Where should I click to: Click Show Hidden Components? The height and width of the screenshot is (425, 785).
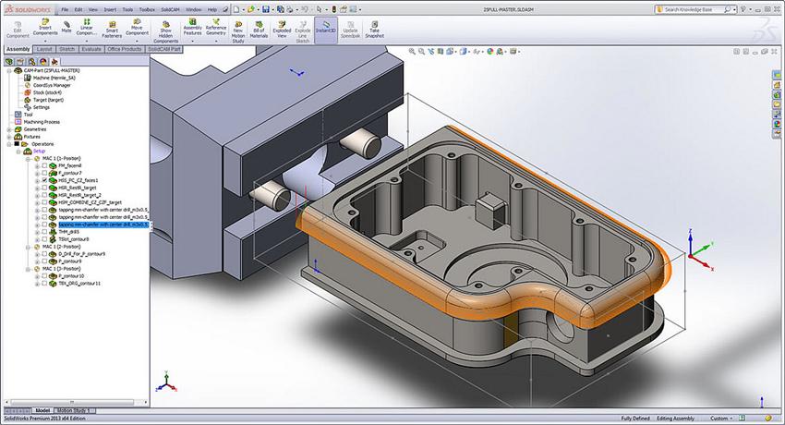pyautogui.click(x=165, y=32)
